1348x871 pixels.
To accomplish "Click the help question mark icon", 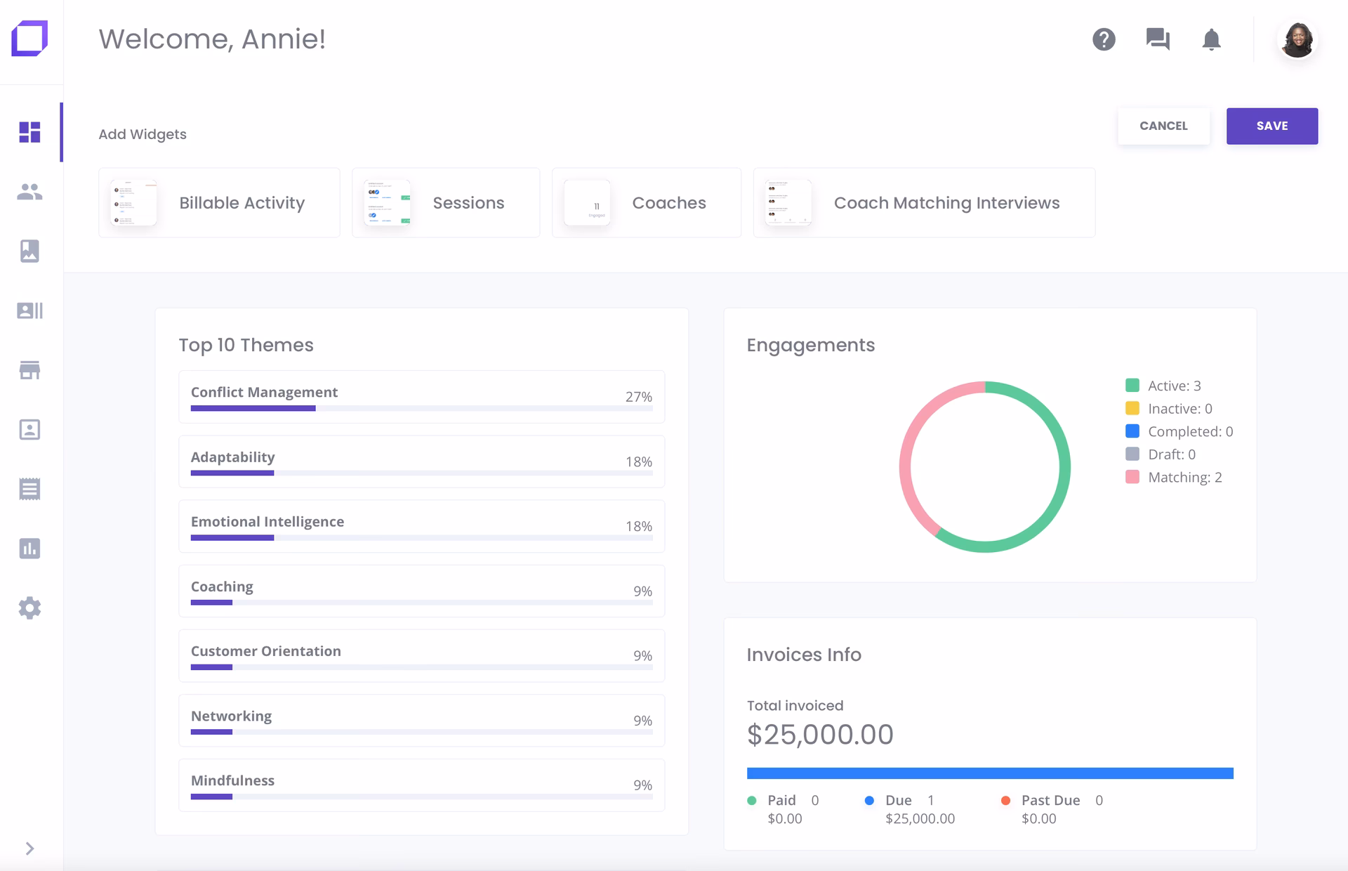I will (x=1104, y=39).
